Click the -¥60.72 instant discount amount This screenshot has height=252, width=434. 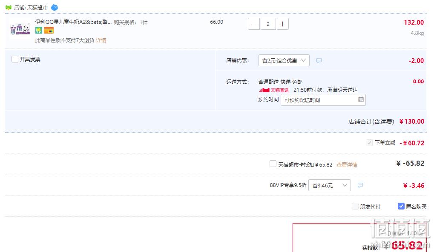[412, 143]
